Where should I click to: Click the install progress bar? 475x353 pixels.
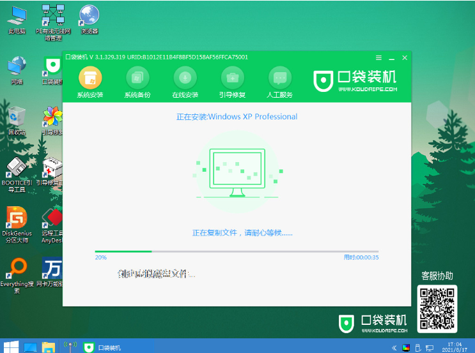click(x=237, y=252)
